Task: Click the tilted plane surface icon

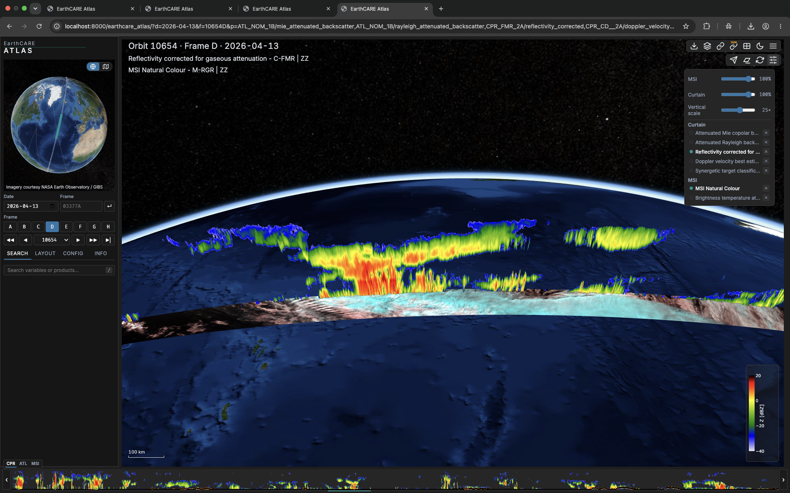Action: point(747,60)
